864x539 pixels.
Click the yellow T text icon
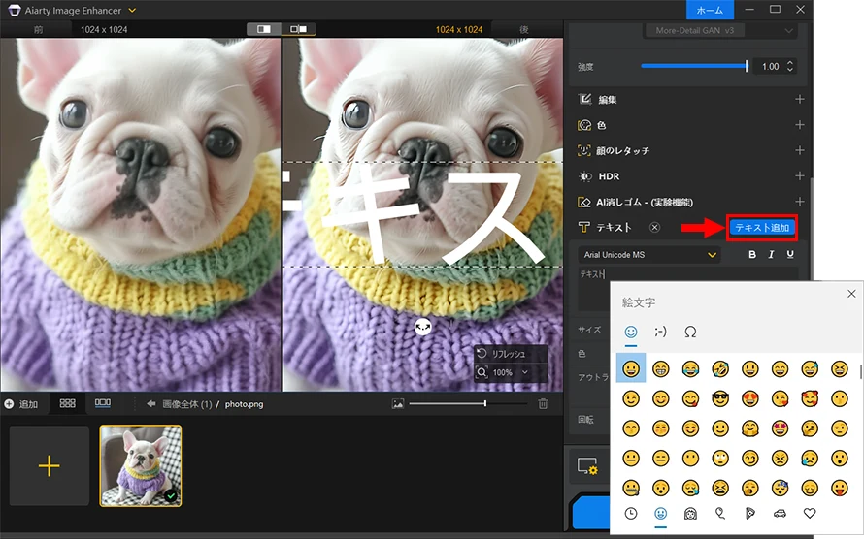(584, 227)
